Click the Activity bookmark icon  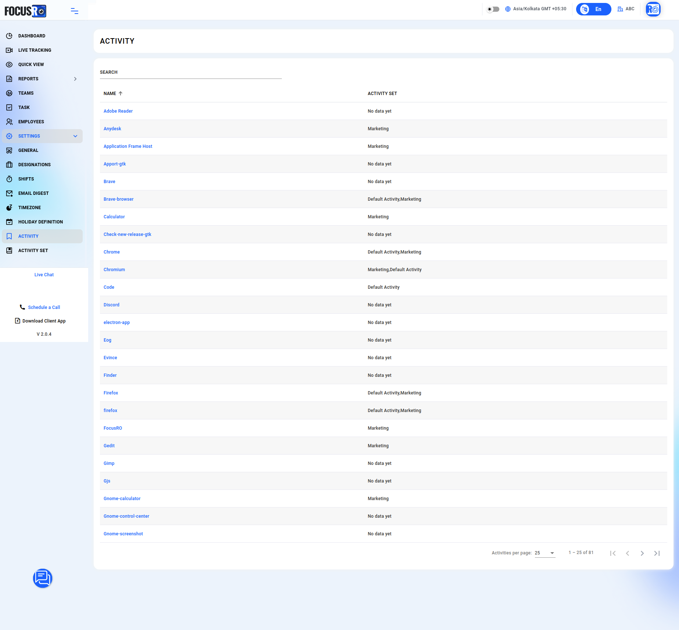[10, 236]
